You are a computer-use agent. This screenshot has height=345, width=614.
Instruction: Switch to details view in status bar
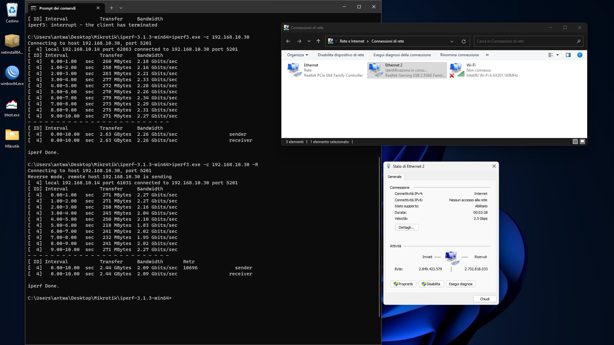pyautogui.click(x=575, y=142)
